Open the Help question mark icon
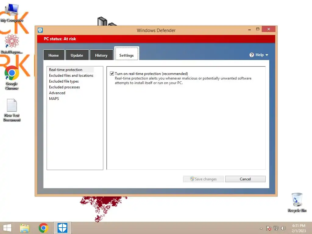The image size is (312, 234). coord(251,55)
